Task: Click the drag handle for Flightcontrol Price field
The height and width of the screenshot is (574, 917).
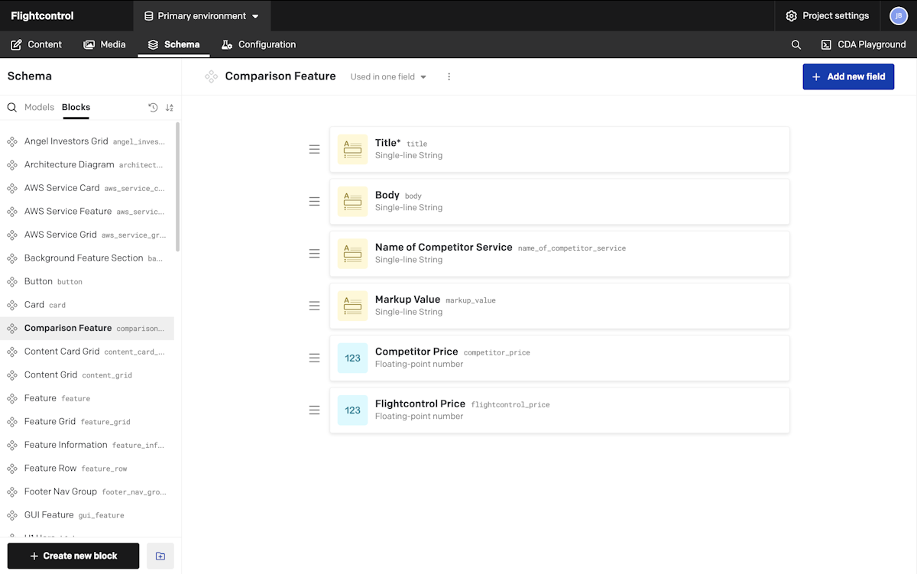Action: pyautogui.click(x=314, y=410)
